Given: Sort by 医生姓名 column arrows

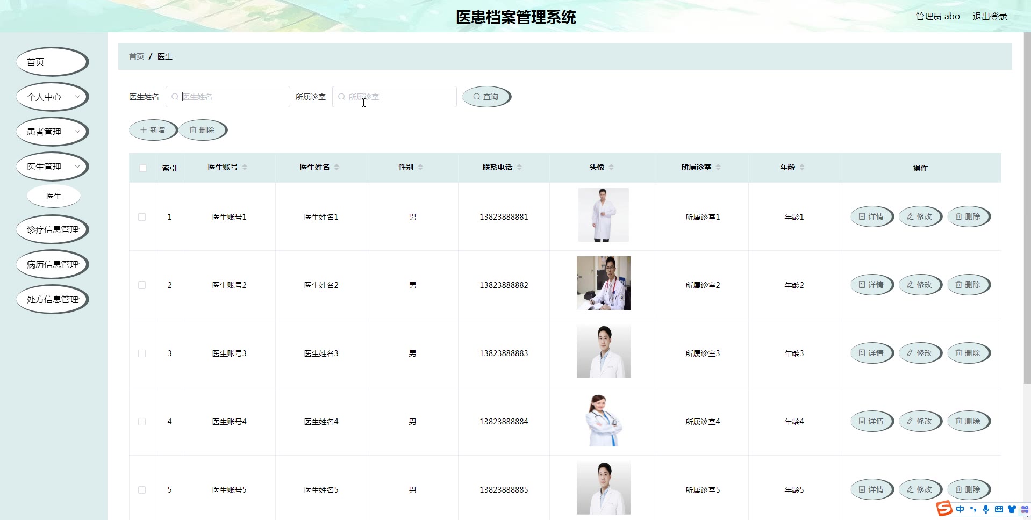Looking at the screenshot, I should point(336,167).
